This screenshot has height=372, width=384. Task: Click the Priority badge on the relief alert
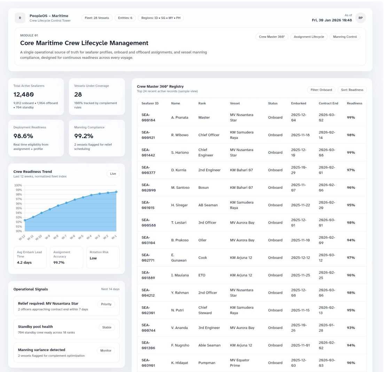[x=106, y=304]
